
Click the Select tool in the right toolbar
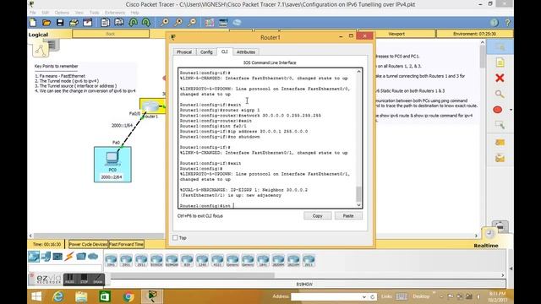click(x=500, y=47)
